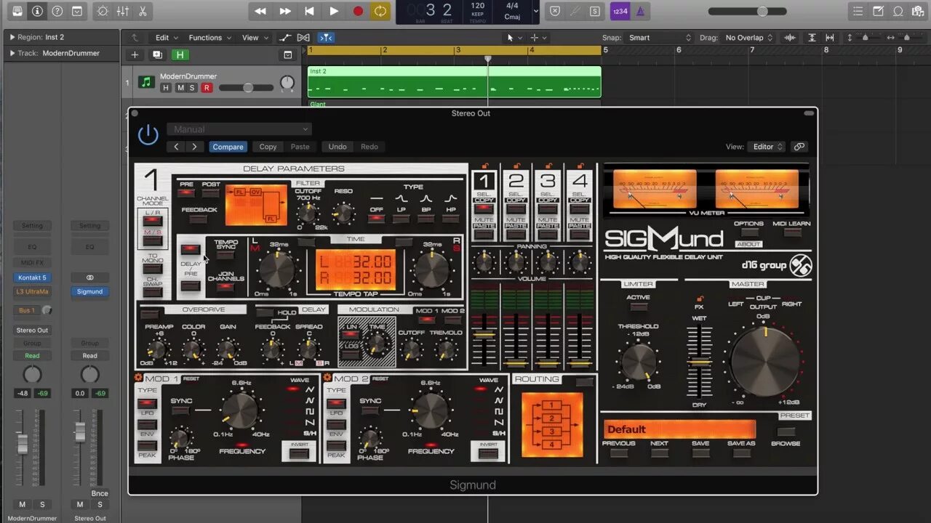The image size is (931, 523).
Task: Click the red Record button
Action: [x=358, y=11]
